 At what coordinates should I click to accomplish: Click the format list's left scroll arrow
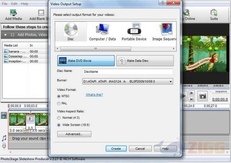coord(57,49)
